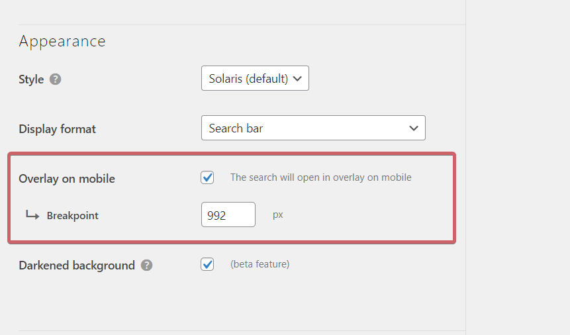Click the divider line above Appearance heading
This screenshot has width=570, height=335.
(242, 24)
